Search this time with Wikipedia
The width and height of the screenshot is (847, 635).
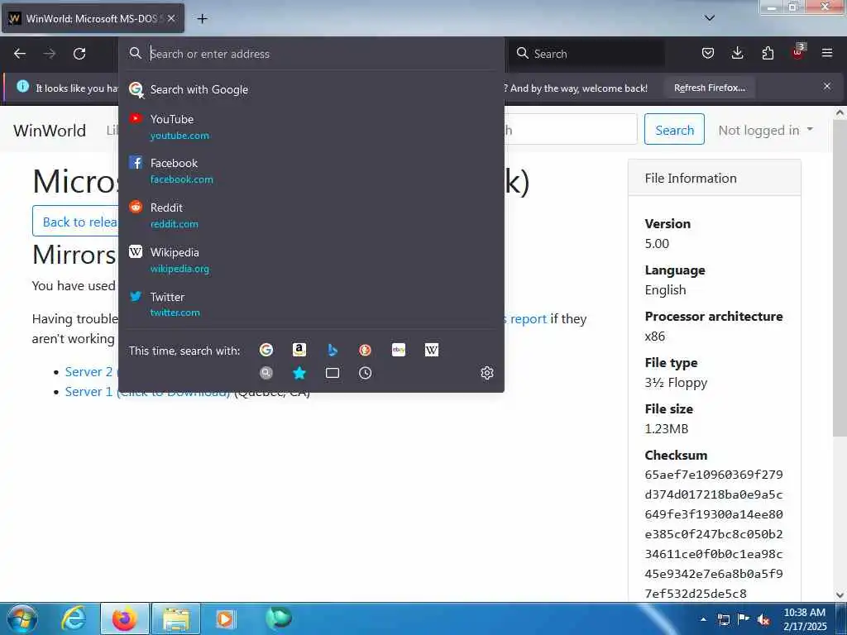pos(432,350)
